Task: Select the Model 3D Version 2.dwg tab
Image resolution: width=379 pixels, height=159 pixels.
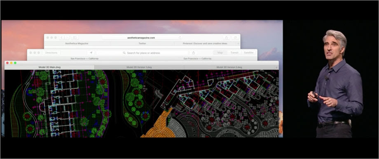Action: 229,68
